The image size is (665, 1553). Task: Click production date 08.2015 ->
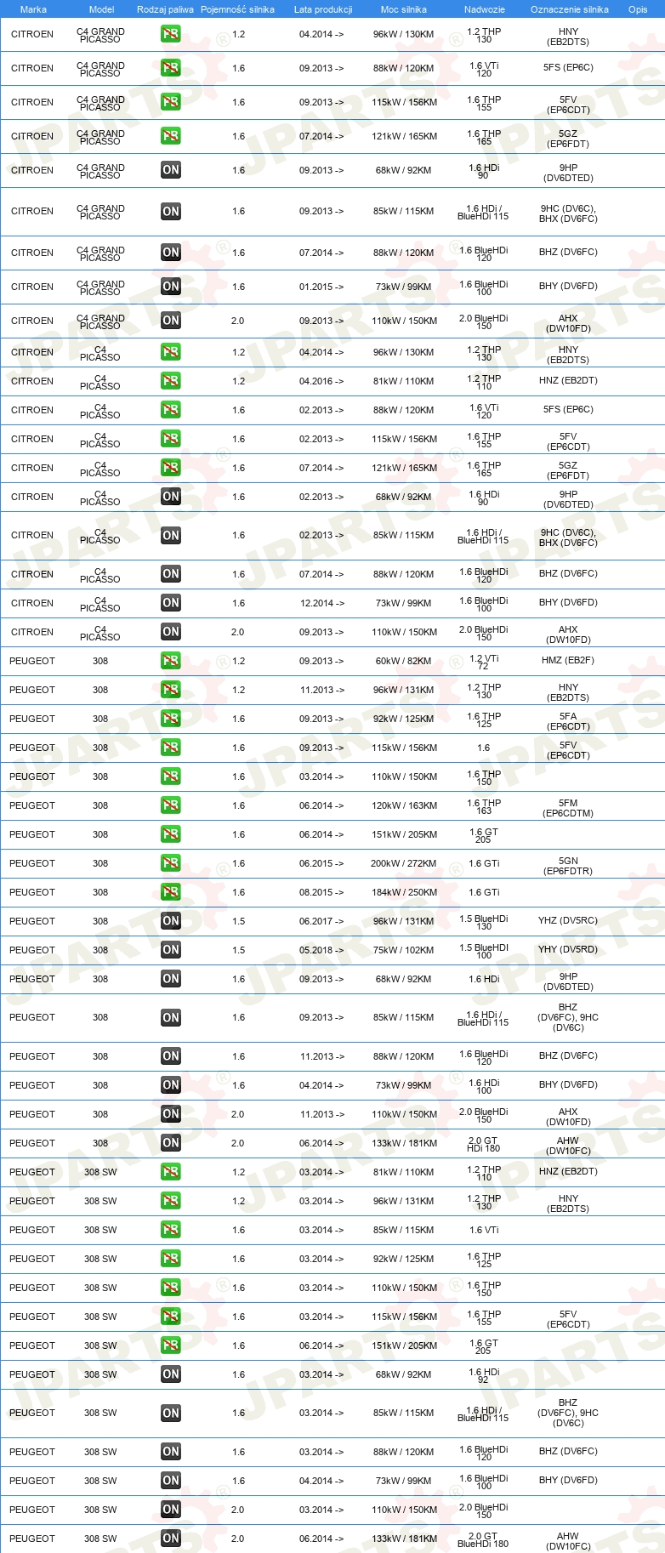tap(321, 892)
